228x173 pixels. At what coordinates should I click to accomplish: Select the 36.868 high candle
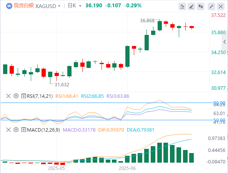[x=160, y=26]
